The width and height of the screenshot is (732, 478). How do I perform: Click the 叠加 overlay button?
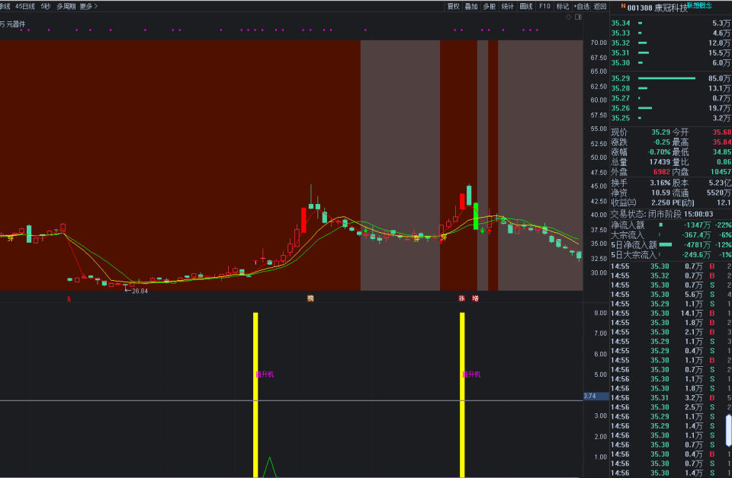pos(471,6)
